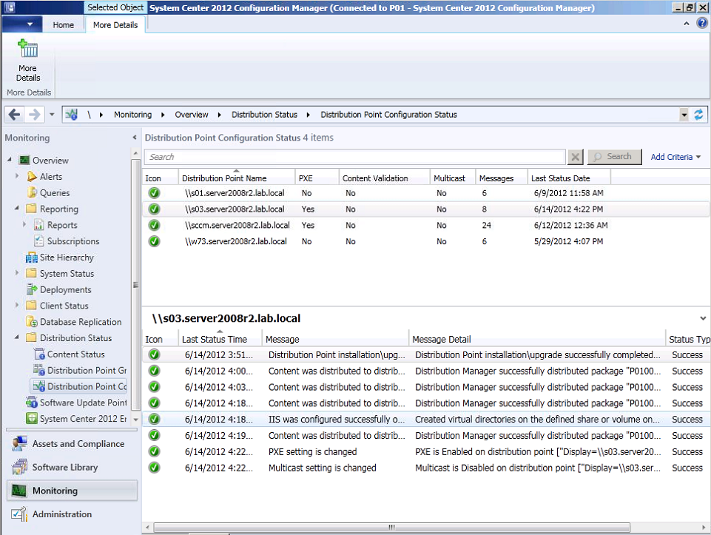Sort details by Message Detail column
Screen dimensions: 711x535
pyautogui.click(x=536, y=339)
